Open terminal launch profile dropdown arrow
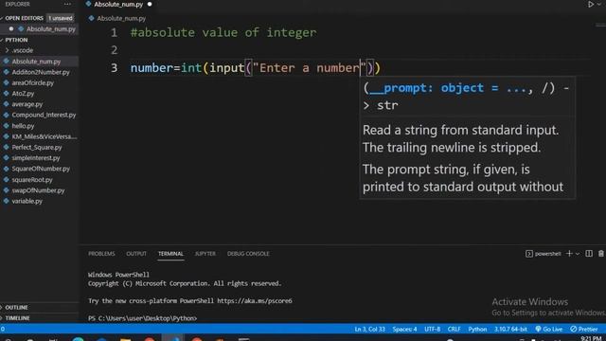 578,254
